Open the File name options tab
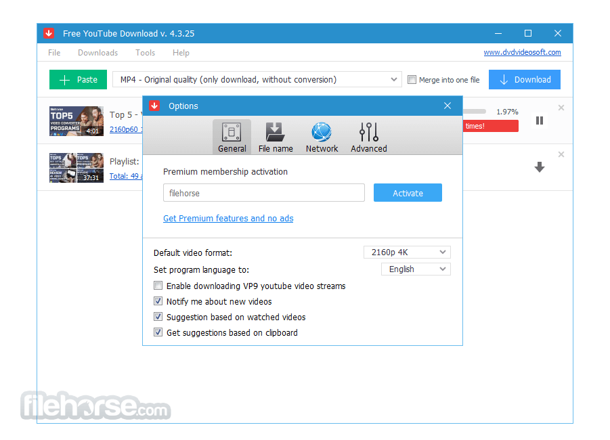 point(276,137)
